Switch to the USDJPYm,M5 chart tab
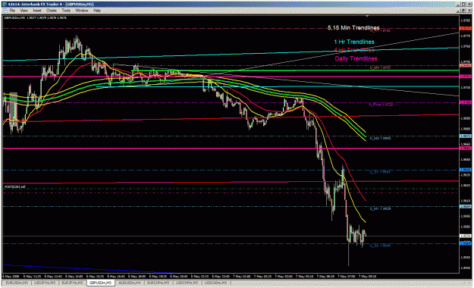Screen dimensions: 474x288 click(x=45, y=283)
